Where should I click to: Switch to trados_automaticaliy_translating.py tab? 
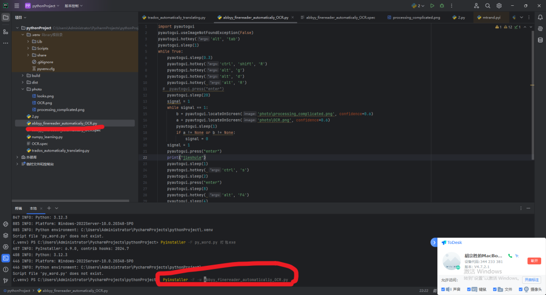(176, 18)
